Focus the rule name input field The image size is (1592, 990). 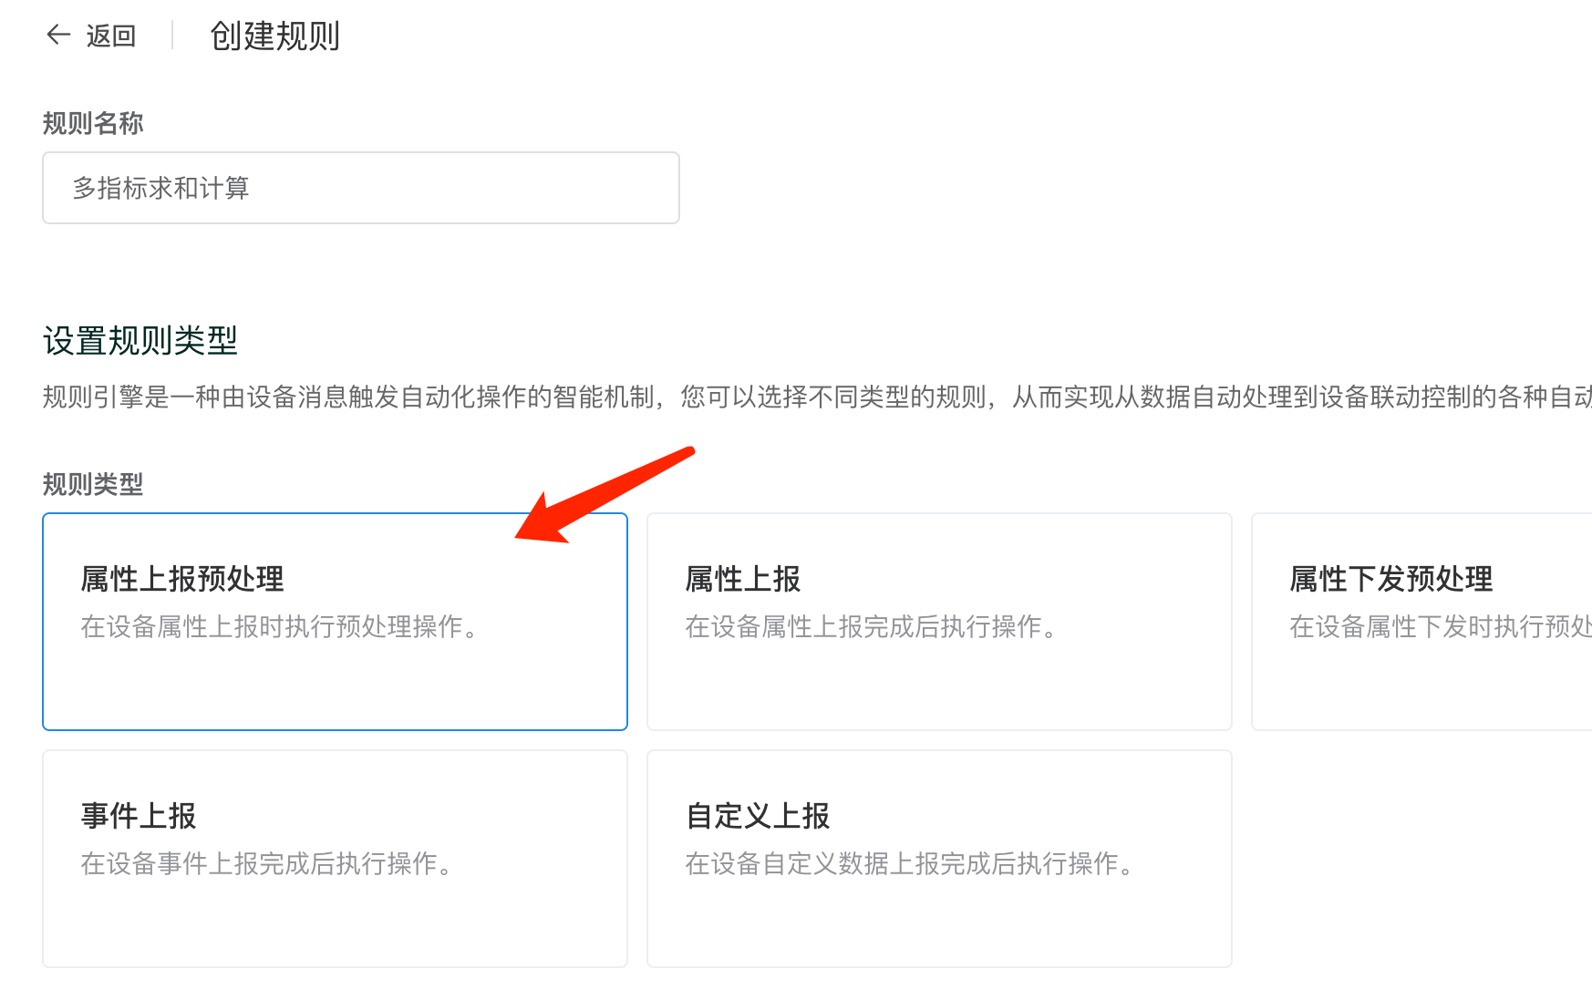(360, 188)
